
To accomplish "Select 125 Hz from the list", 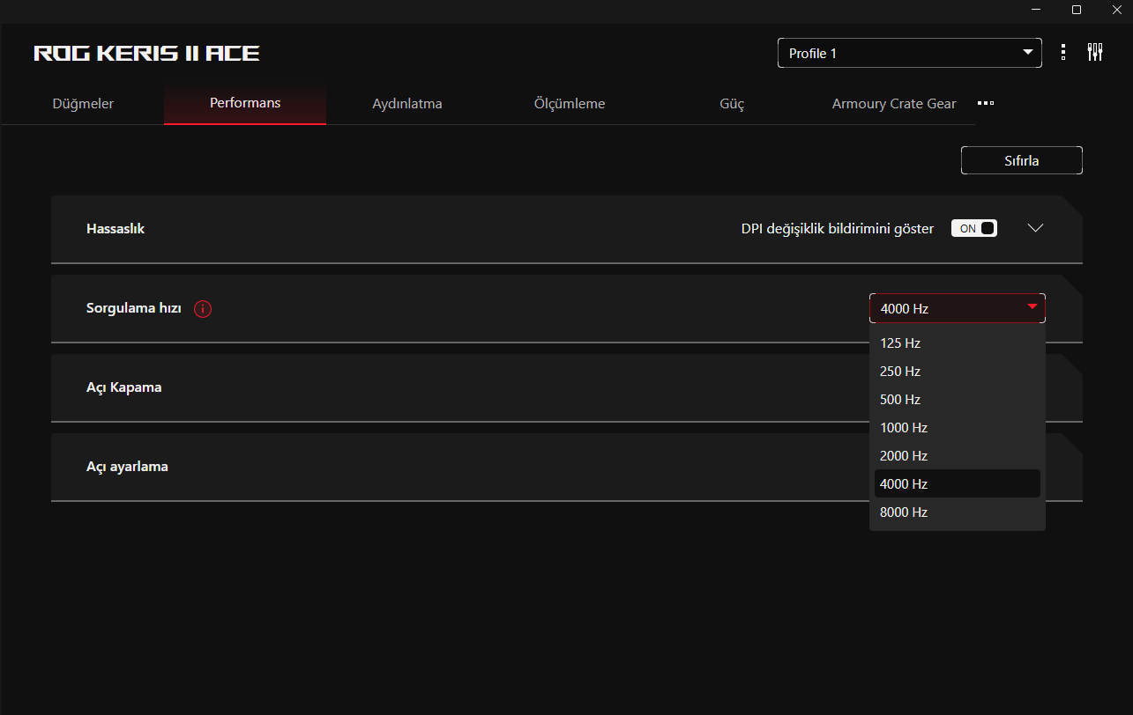I will (958, 343).
